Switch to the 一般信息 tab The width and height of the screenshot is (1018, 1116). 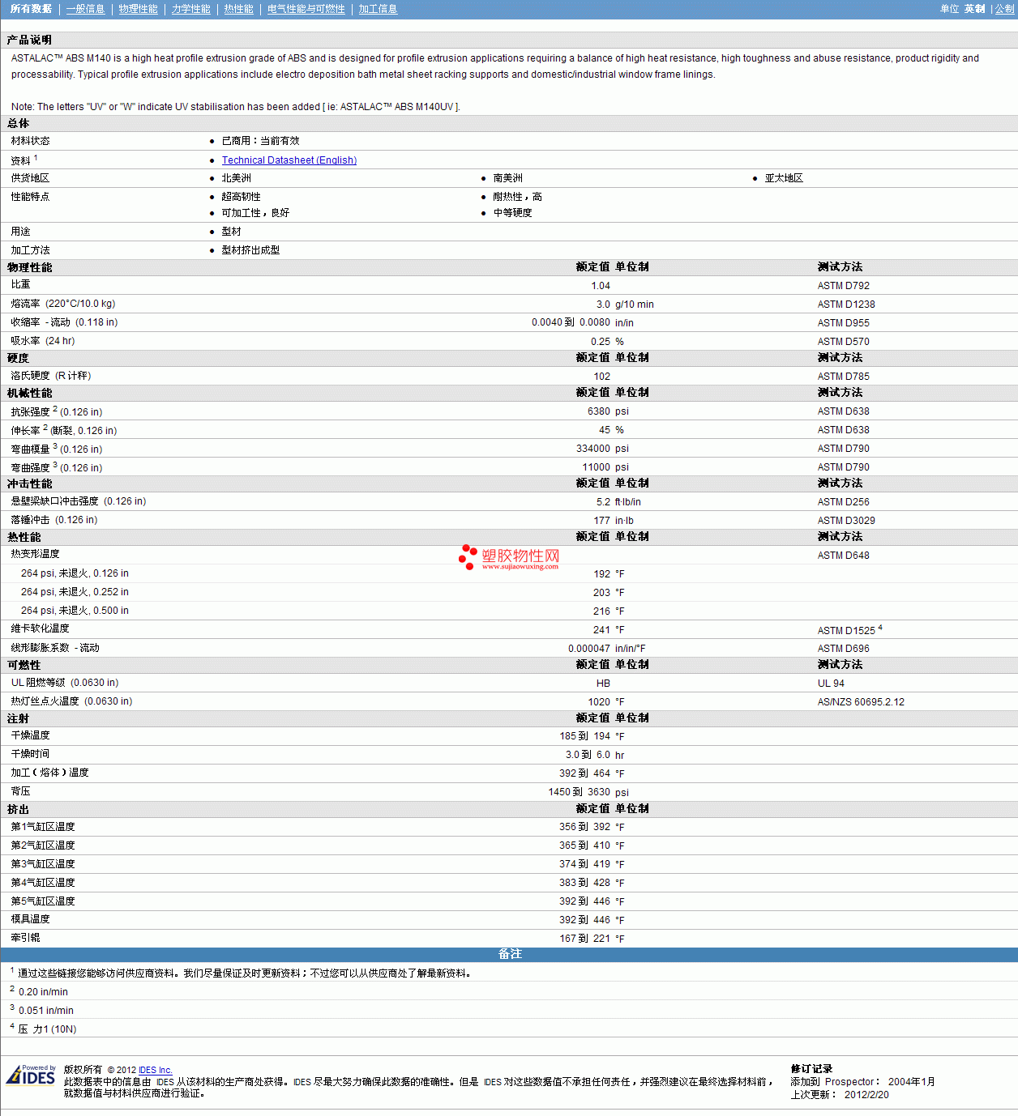pos(86,9)
